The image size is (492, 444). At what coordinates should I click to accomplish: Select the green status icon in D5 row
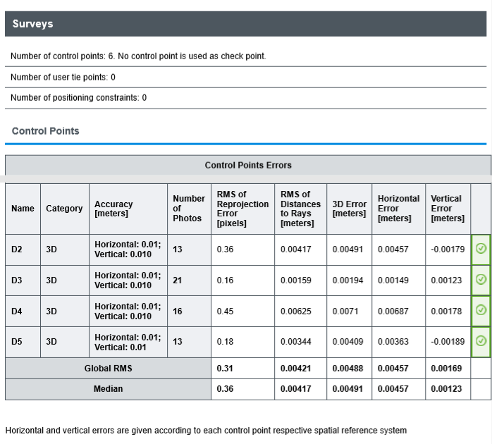coord(481,342)
